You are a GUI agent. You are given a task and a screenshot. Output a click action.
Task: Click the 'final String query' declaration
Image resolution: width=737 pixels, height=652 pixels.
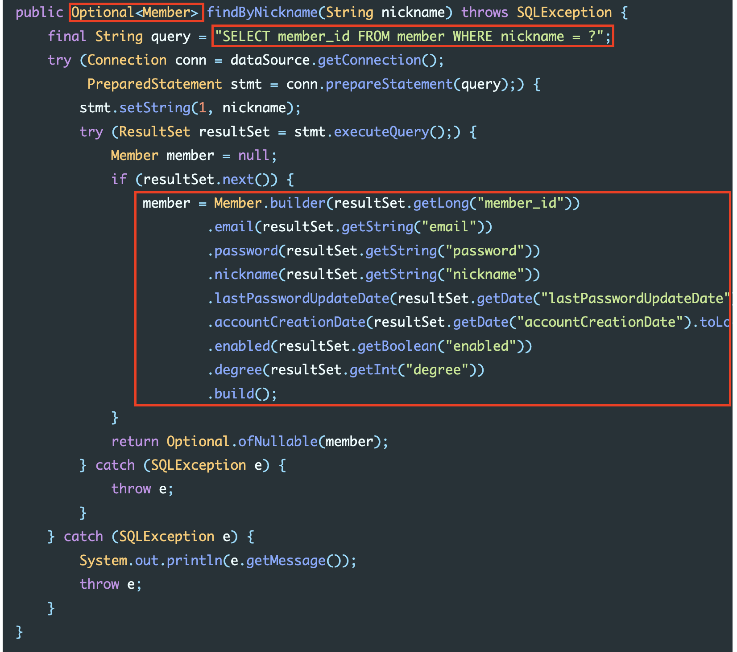120,36
